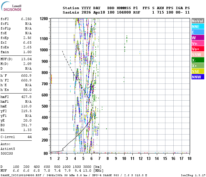Click the MUF(D) value 13.04
This screenshot has height=177, width=206.
click(x=26, y=59)
